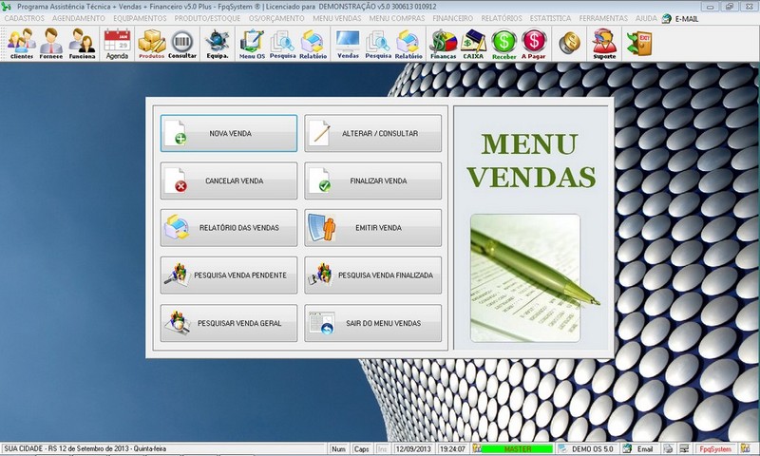The height and width of the screenshot is (456, 760).
Task: Click the date 12/09/2013 in status bar
Action: pyautogui.click(x=413, y=449)
